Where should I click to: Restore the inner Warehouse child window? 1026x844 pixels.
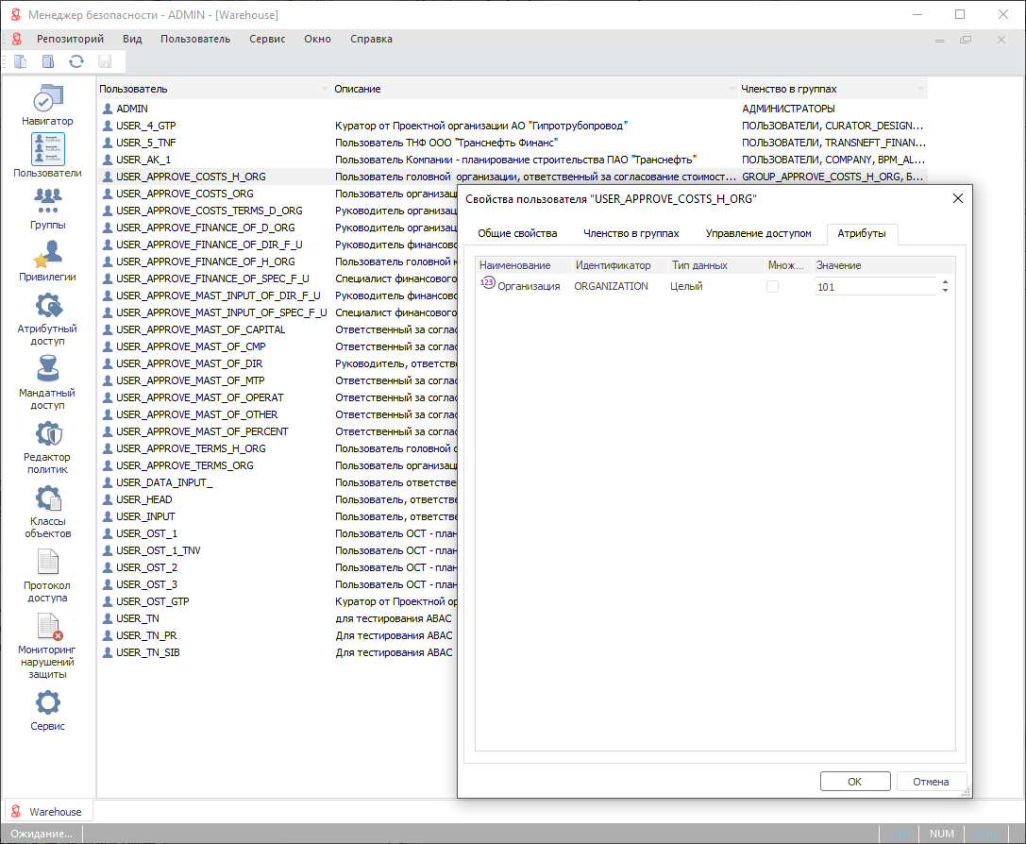coord(966,40)
